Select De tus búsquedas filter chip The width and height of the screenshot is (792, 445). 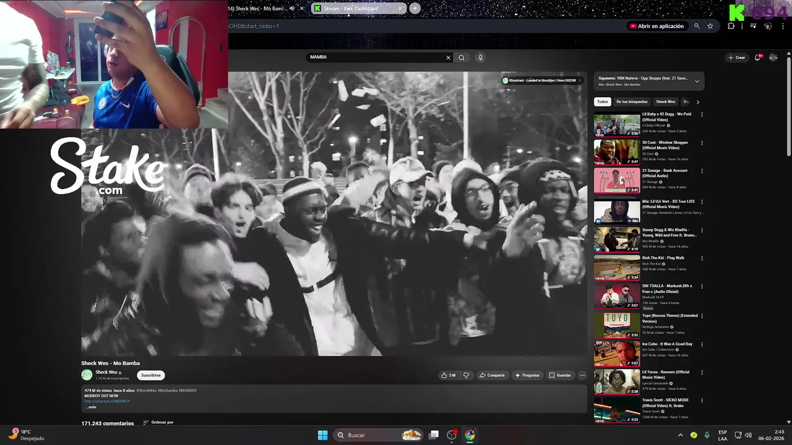[632, 101]
